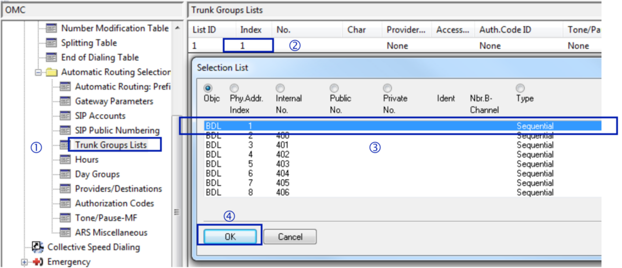622x268 pixels.
Task: Select the Phy.Addr. Index radio button
Action: point(234,88)
